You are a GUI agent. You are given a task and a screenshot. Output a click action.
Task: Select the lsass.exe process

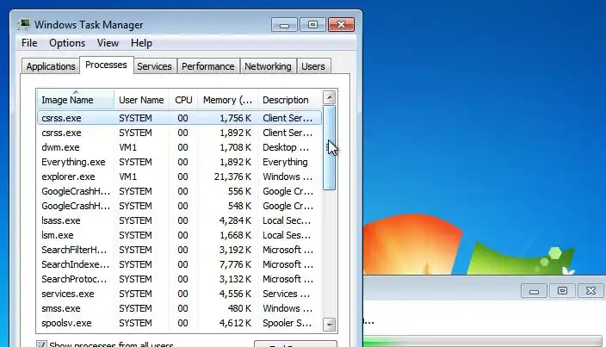coord(179,220)
